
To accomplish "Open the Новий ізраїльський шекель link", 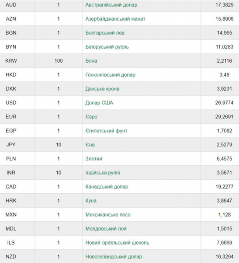I will pyautogui.click(x=117, y=242).
